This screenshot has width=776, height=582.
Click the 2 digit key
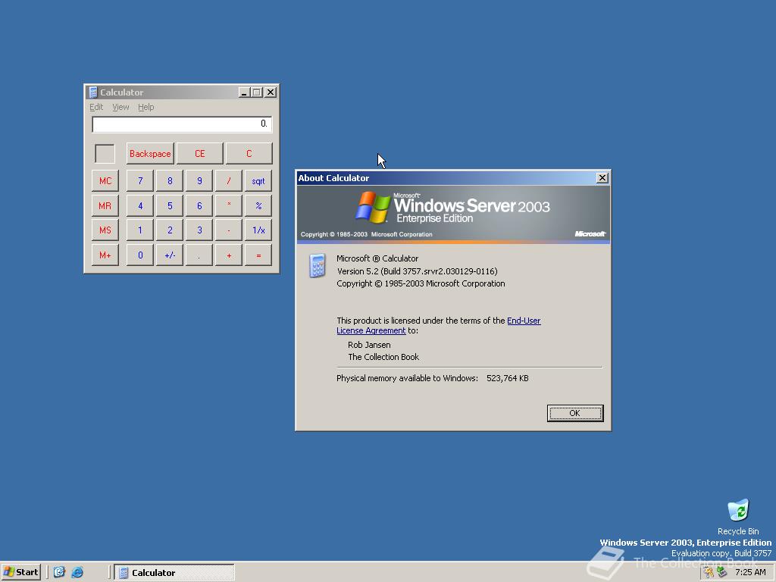[170, 230]
